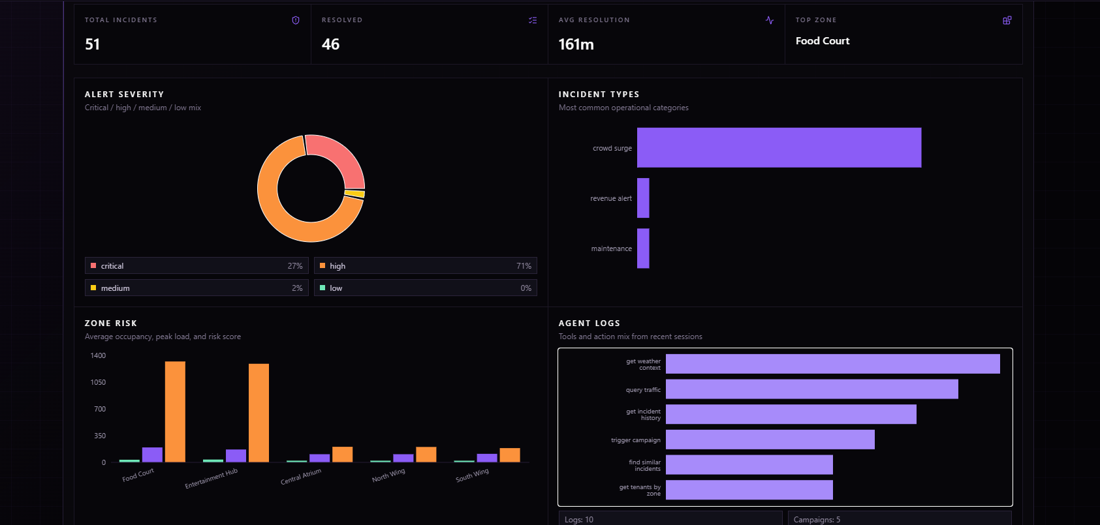Click the Food Court orange peak bar
Image resolution: width=1100 pixels, height=525 pixels.
[175, 412]
